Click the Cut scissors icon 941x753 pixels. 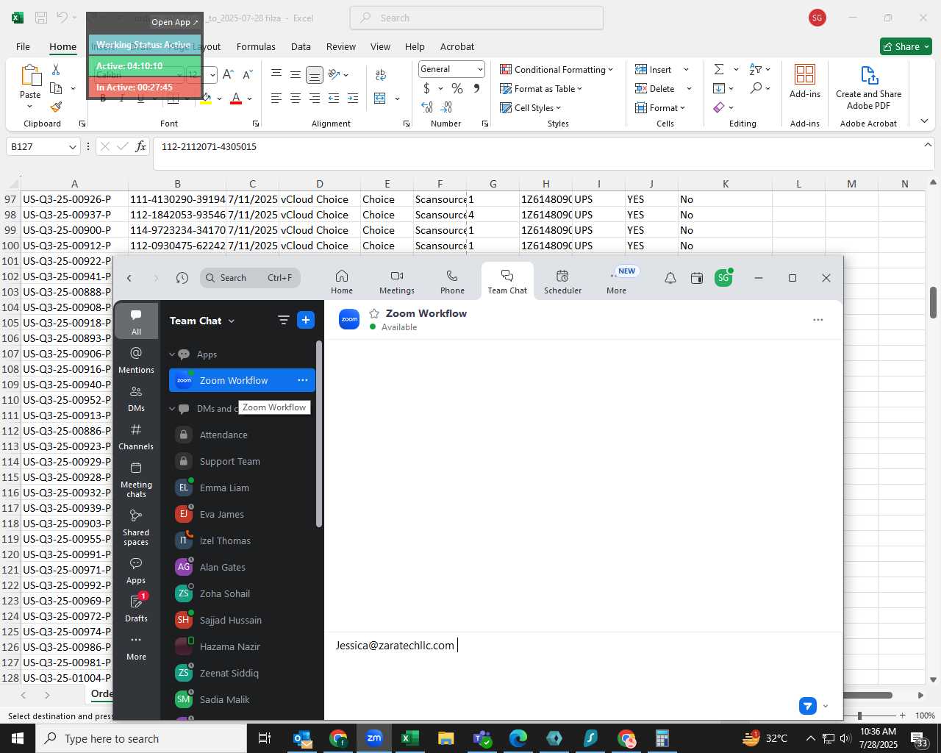coord(56,69)
